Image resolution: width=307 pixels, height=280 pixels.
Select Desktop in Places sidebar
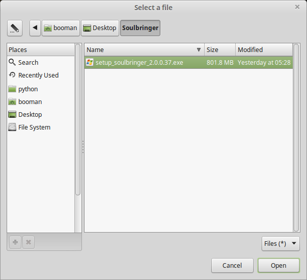pos(41,115)
